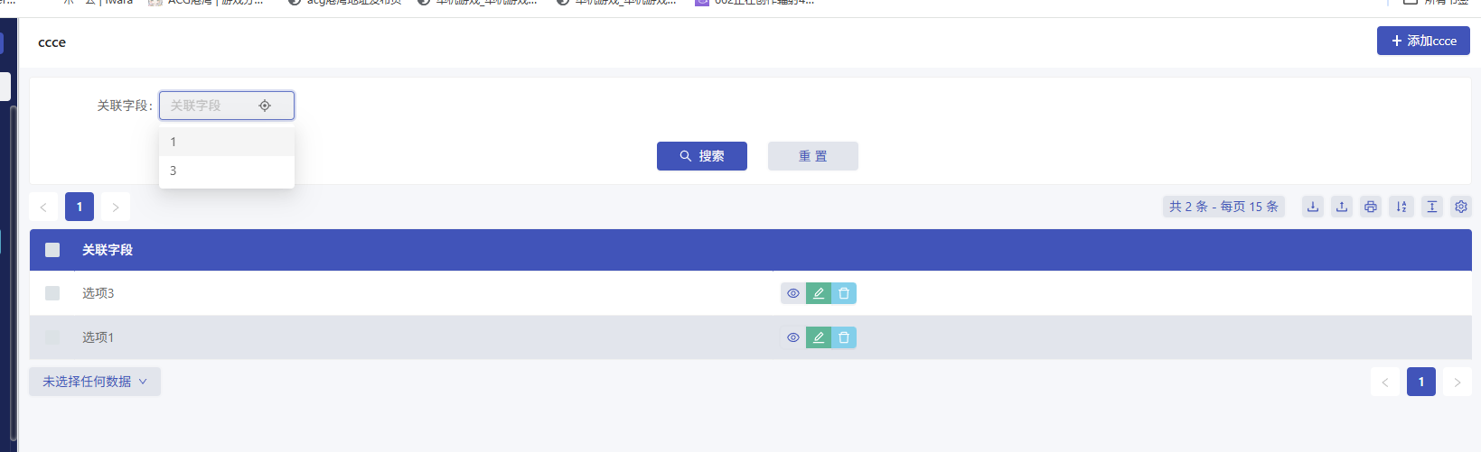This screenshot has width=1481, height=452.
Task: Expand the 未选择任何数据 batch dropdown
Action: coord(95,382)
